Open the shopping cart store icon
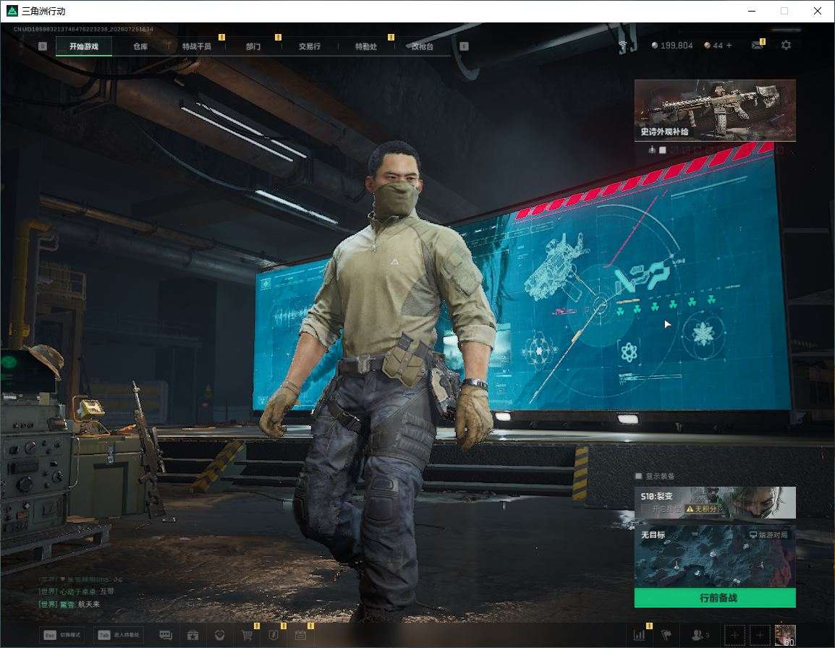 247,635
